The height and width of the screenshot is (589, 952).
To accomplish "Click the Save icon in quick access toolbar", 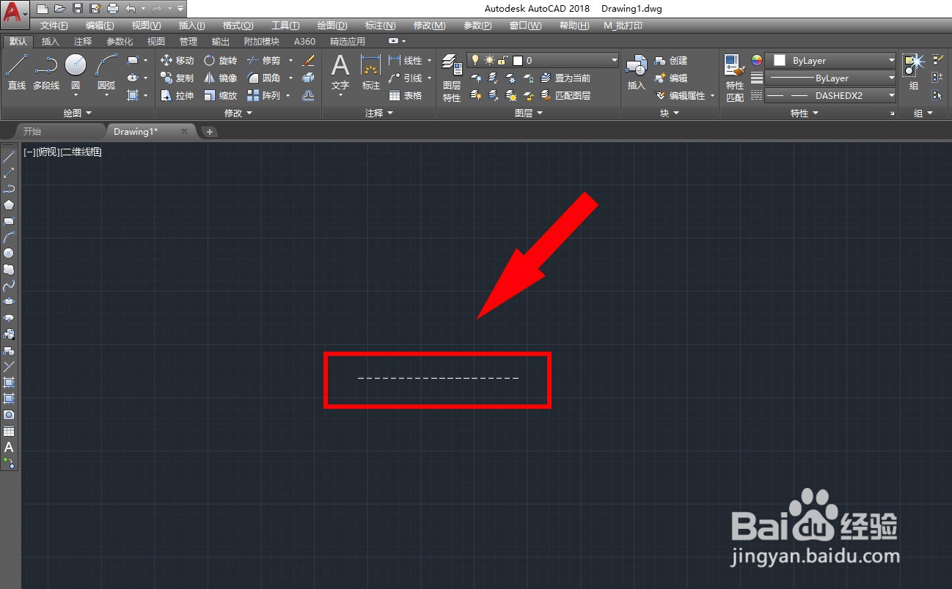I will point(78,9).
